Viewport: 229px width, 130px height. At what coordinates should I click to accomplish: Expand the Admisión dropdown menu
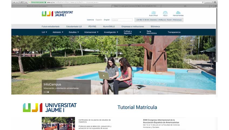point(58,32)
